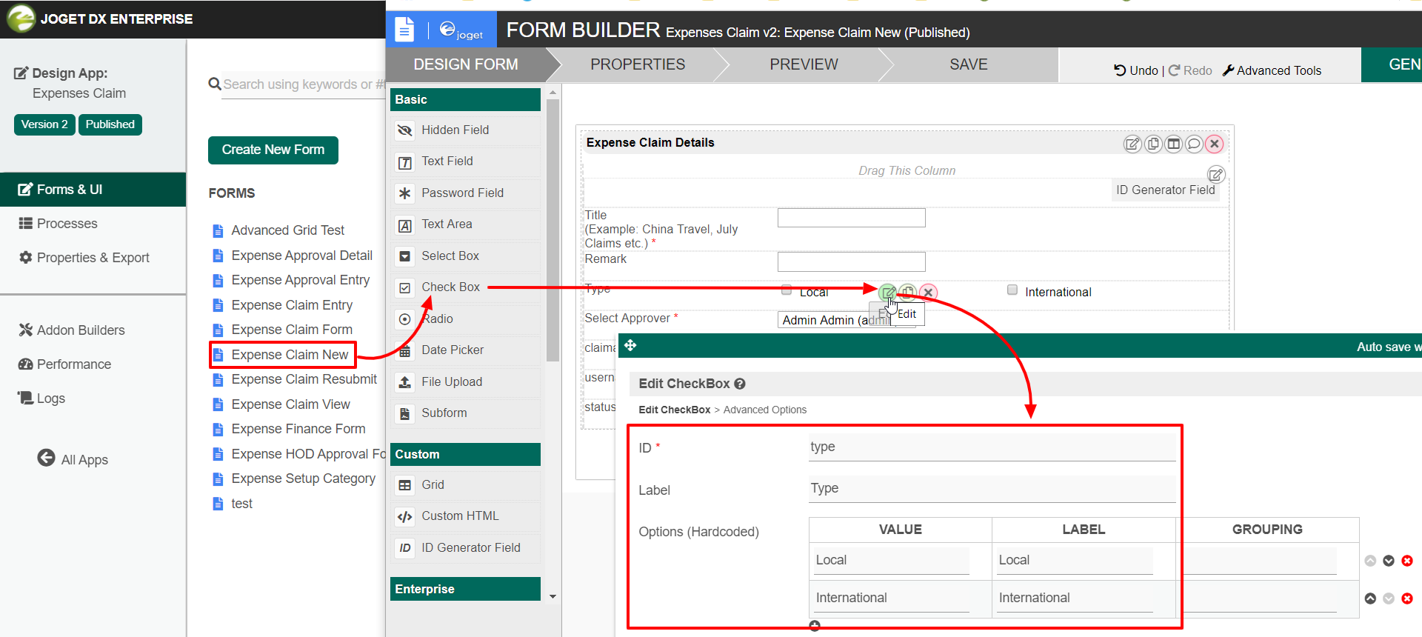Copy the Expense Claim Details section
1422x637 pixels.
pos(1153,144)
